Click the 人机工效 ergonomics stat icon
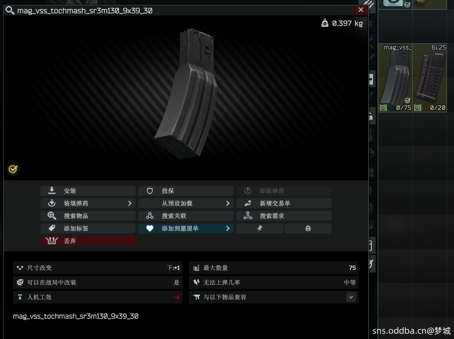 coord(20,297)
